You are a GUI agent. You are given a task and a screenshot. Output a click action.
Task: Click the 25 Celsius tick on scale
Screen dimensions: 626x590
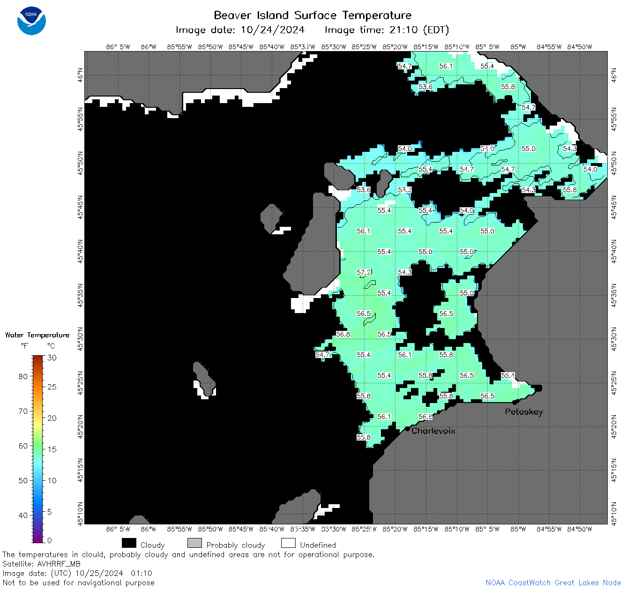click(x=52, y=387)
